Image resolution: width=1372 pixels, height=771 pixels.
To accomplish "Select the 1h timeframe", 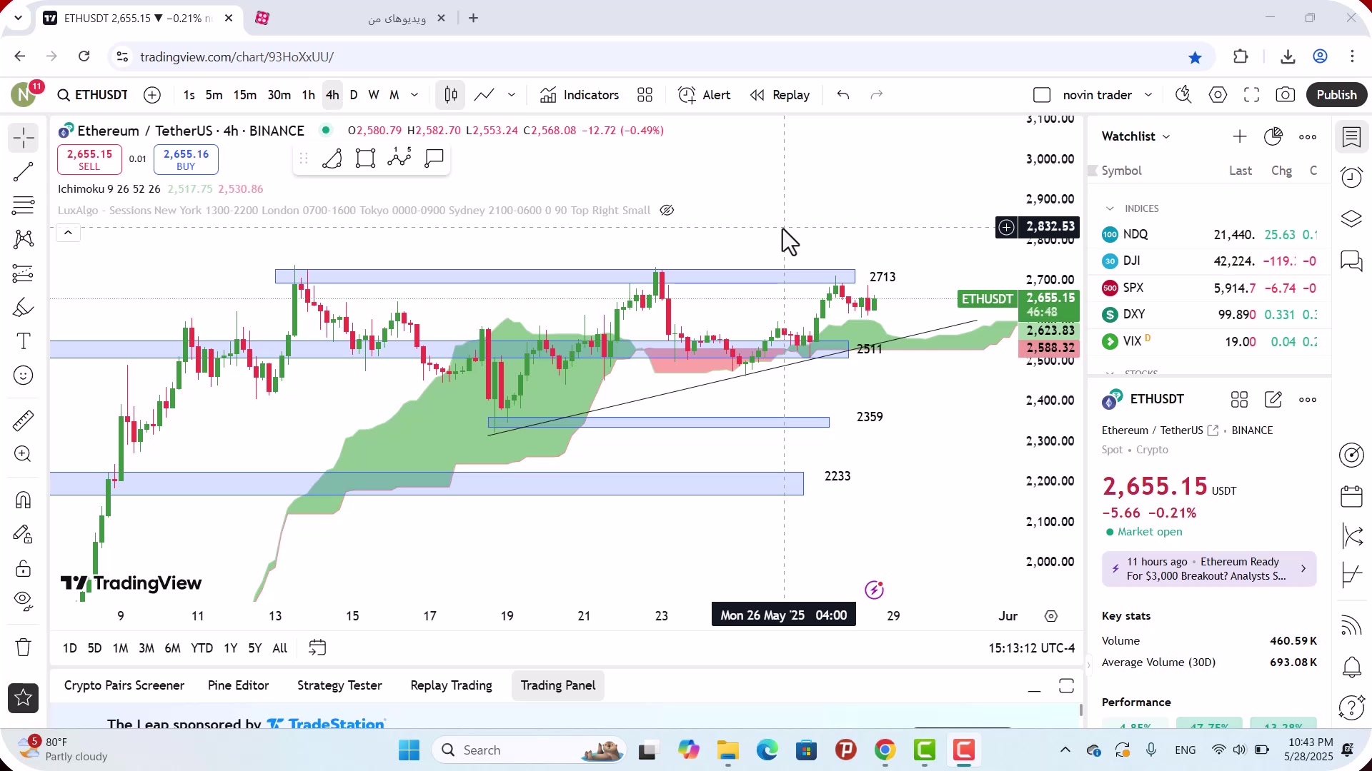I will (308, 95).
